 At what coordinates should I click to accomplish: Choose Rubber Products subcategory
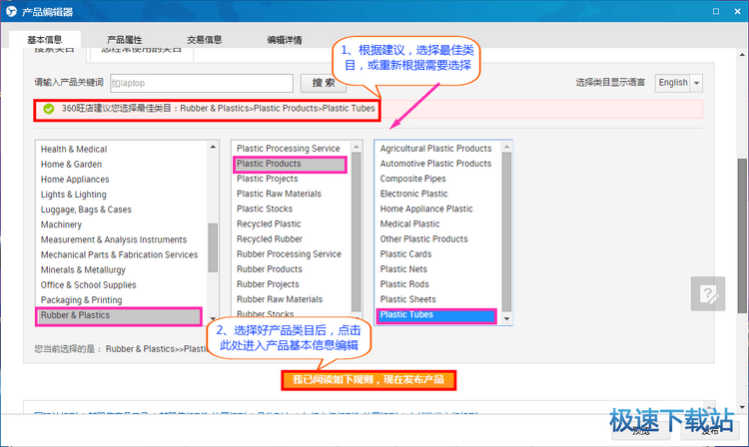[270, 269]
